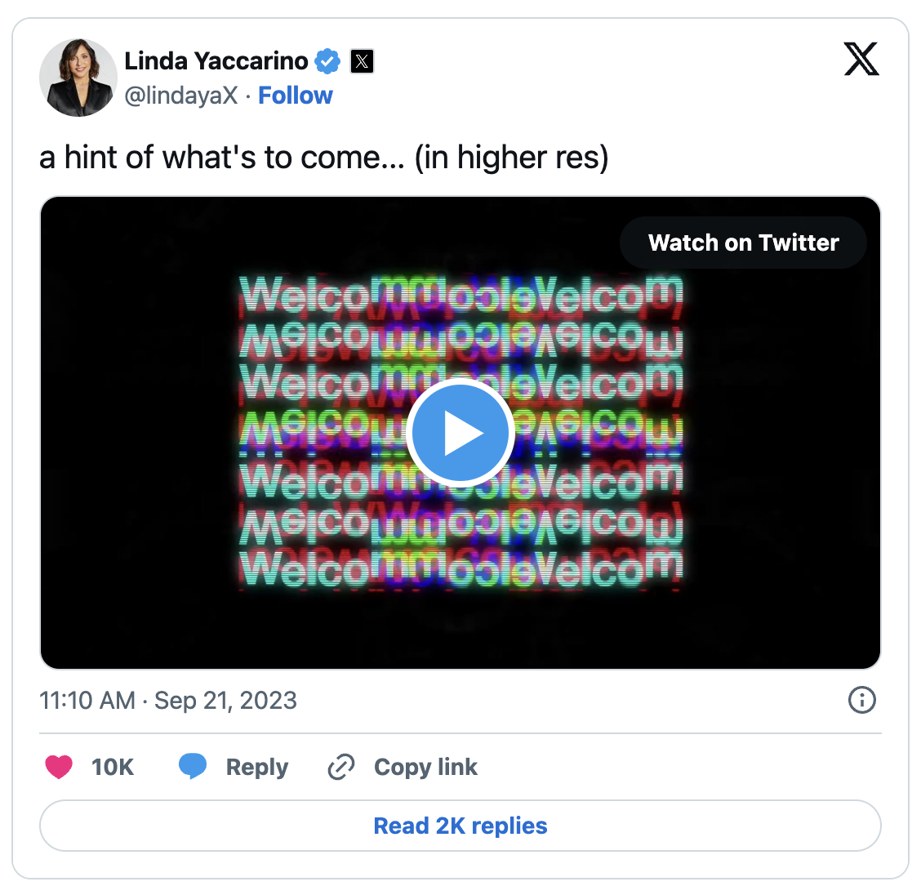Like the tweet with the heart icon

59,767
